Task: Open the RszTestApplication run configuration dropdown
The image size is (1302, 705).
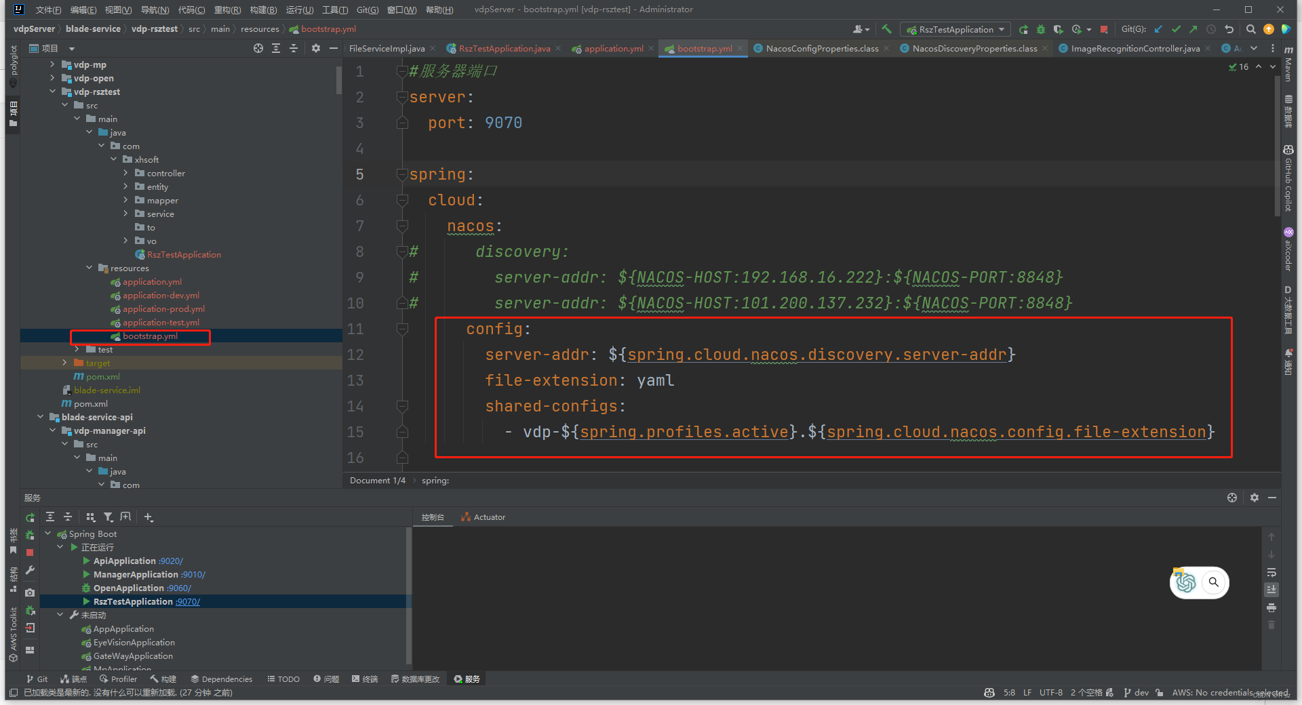Action: coord(1002,29)
